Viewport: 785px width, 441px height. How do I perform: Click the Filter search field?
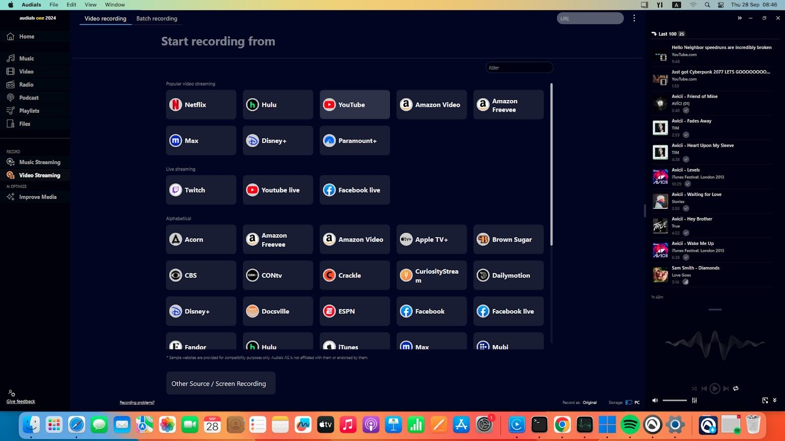(x=520, y=68)
